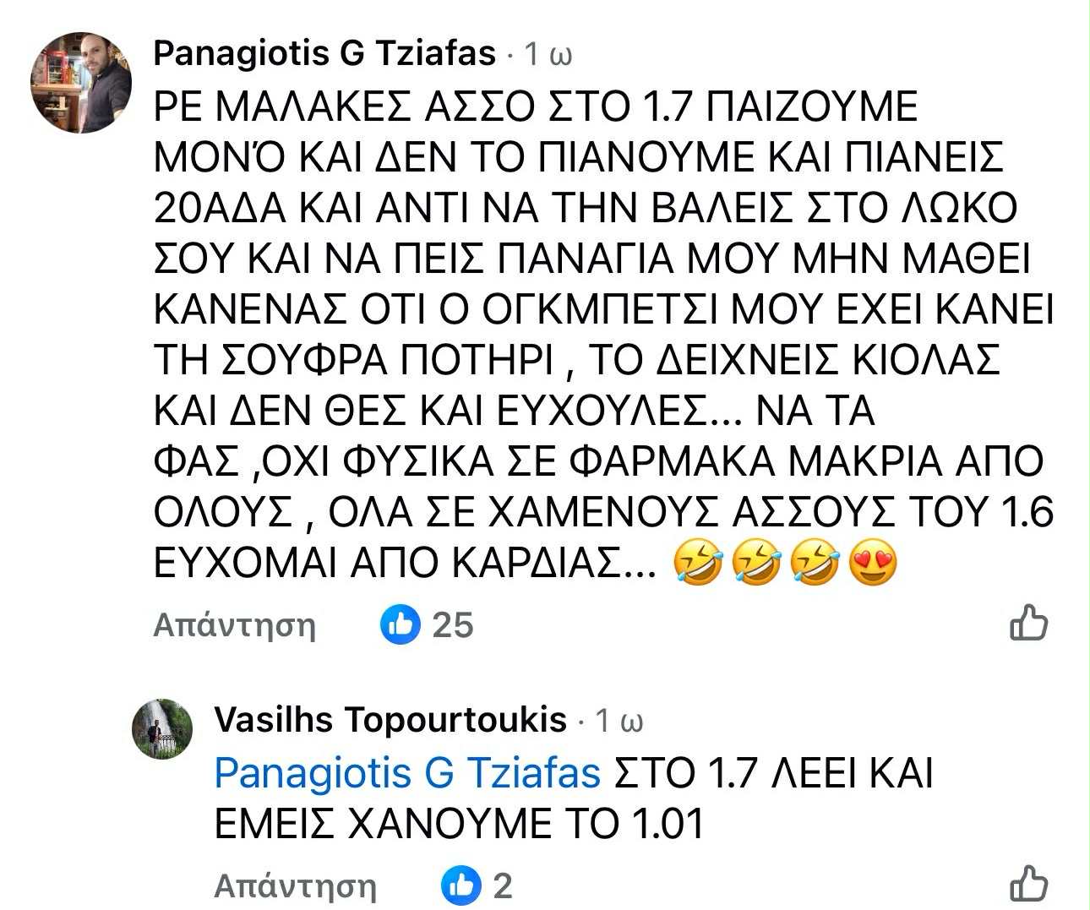Open the '1 ω' timestamp of Vasilhs's reply
1090x910 pixels.
coord(619,721)
